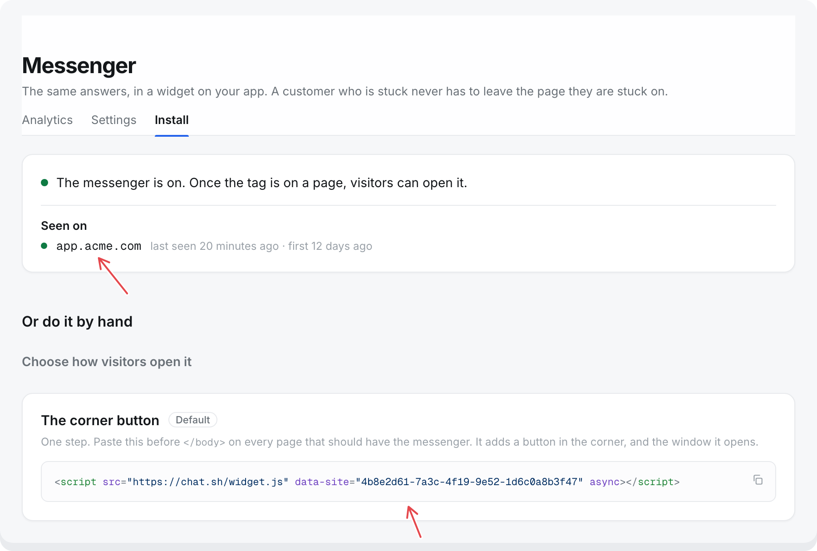Click the 'One step. Paste this' instruction text
This screenshot has width=817, height=551.
399,442
